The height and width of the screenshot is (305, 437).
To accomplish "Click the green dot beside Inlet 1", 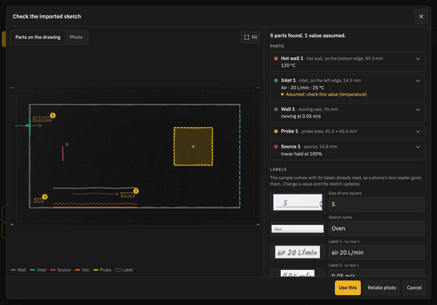I will coord(276,81).
